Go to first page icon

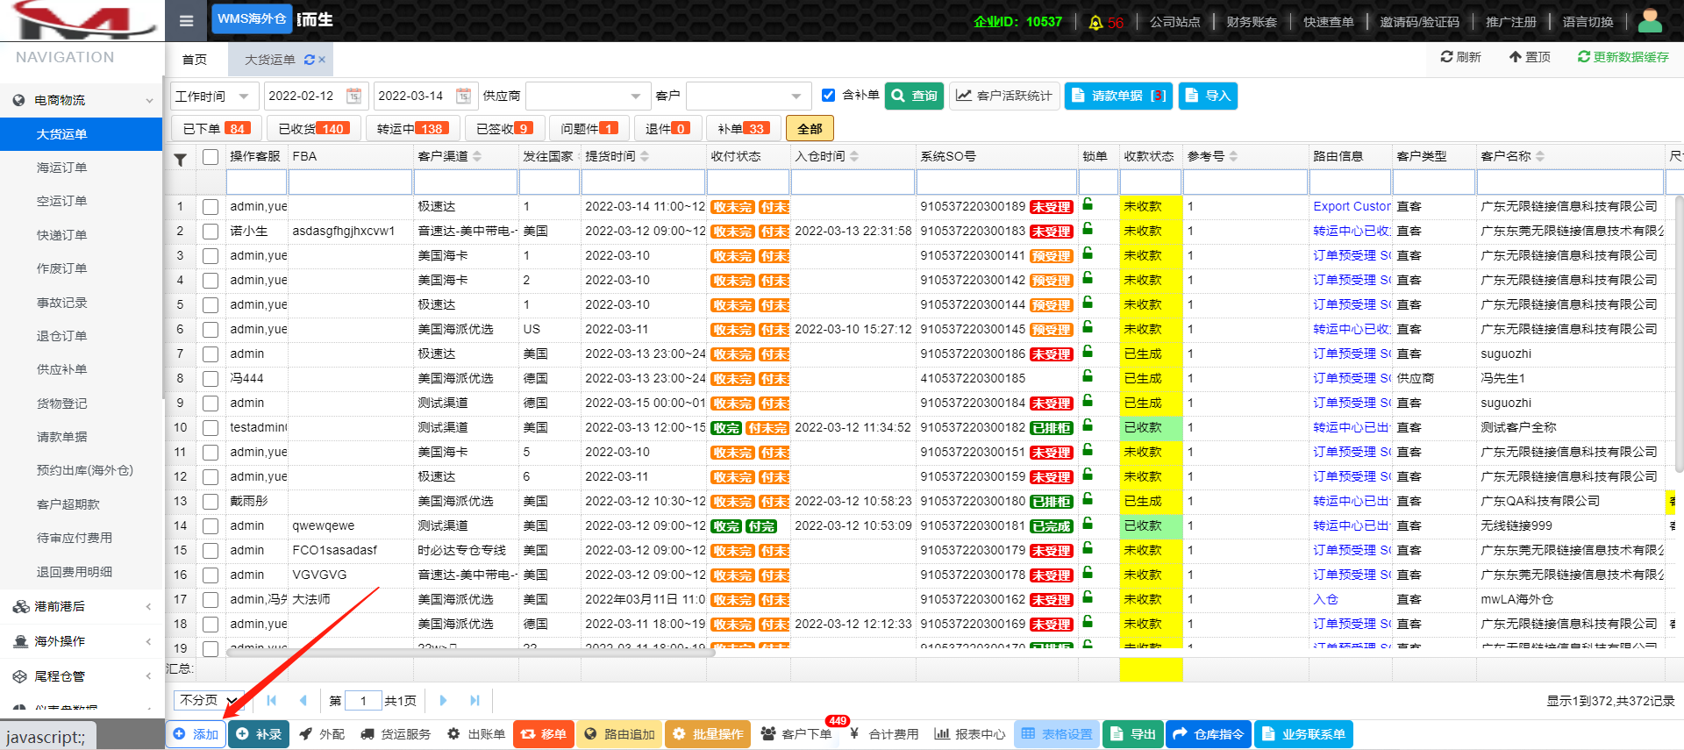tap(271, 700)
